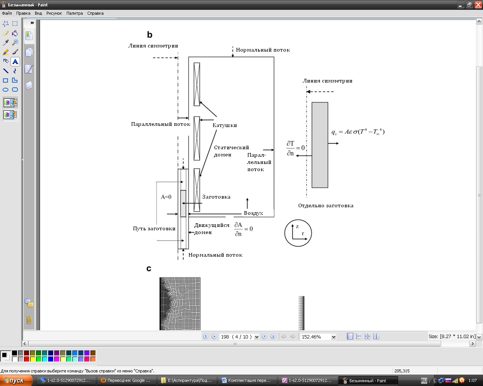Select the Fill With Color bucket
Viewport: 483px width, 386px height.
(15, 33)
